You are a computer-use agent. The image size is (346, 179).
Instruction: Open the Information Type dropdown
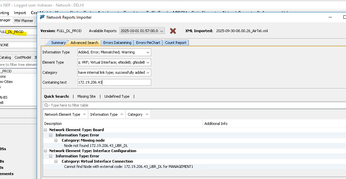click(148, 52)
